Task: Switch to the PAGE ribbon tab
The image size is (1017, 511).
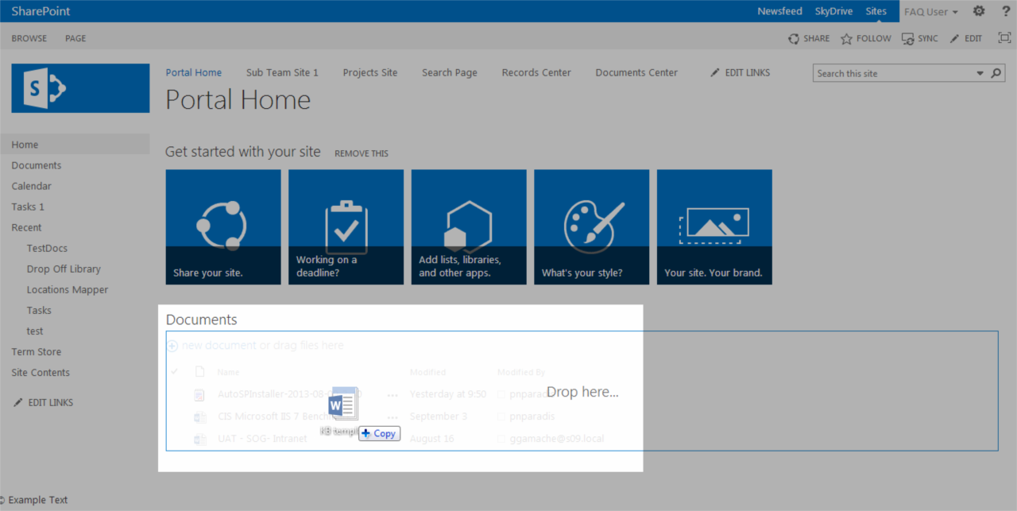Action: point(75,38)
